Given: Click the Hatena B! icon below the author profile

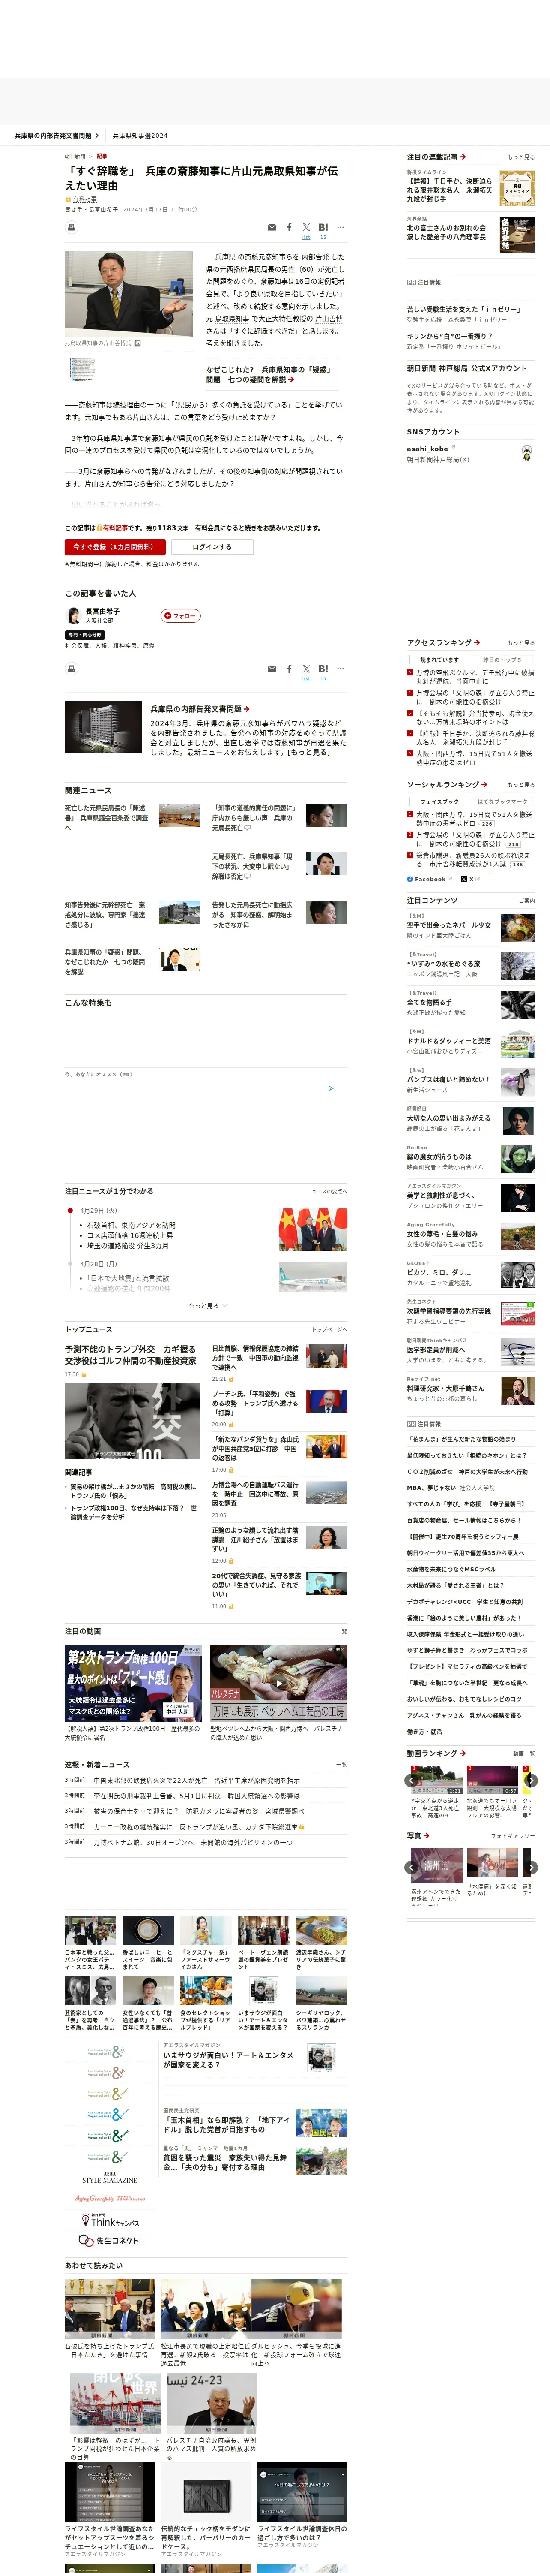Looking at the screenshot, I should pos(323,669).
